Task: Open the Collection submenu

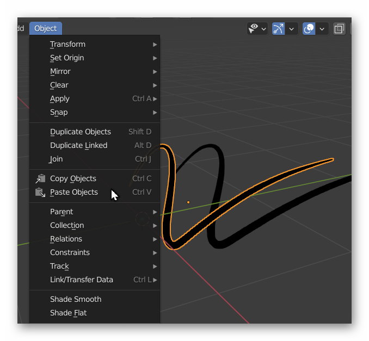Action: [x=95, y=225]
